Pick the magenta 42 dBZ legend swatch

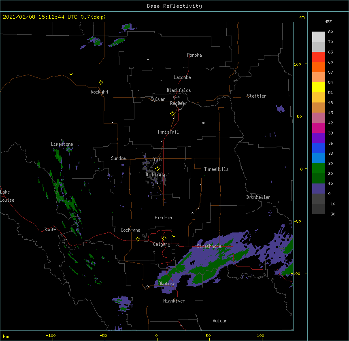tap(318, 128)
